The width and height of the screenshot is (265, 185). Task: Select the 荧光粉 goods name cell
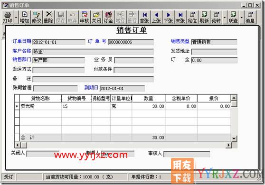click(40, 106)
